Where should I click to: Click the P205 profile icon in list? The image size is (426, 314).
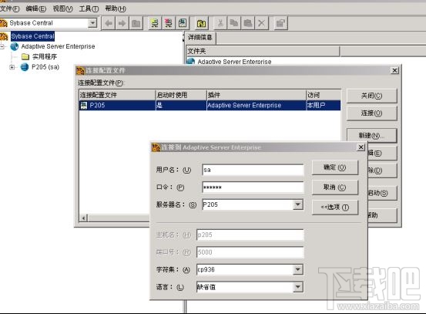coord(84,105)
